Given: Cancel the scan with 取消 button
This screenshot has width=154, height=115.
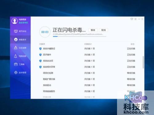Looking at the screenshot, I should [x=103, y=30].
